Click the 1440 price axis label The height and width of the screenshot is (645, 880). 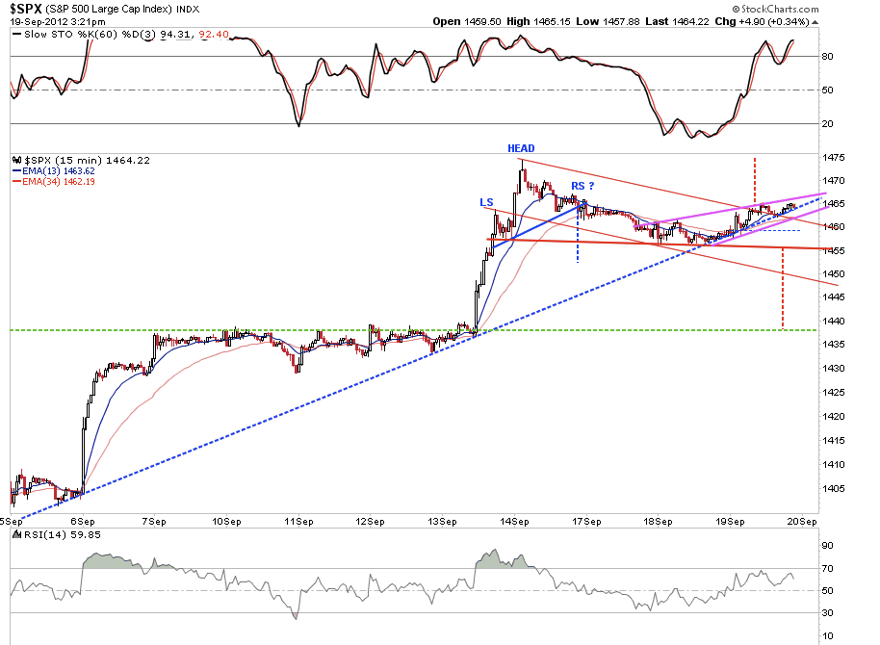tap(834, 322)
